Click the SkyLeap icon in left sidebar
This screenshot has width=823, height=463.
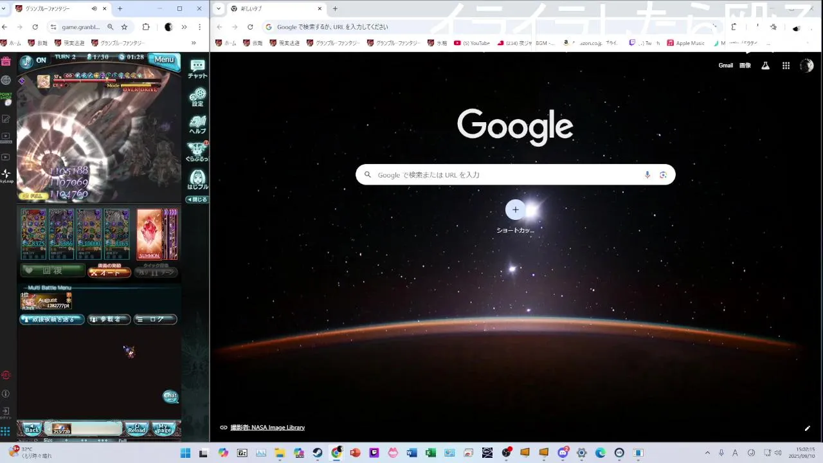[6, 176]
